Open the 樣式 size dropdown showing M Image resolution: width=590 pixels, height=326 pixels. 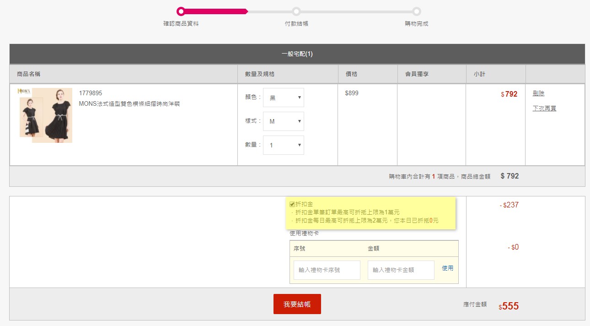284,121
